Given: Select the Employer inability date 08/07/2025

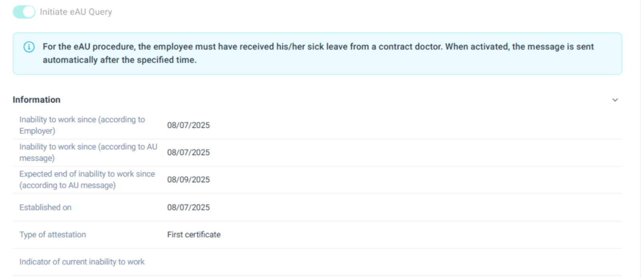Looking at the screenshot, I should (x=188, y=125).
